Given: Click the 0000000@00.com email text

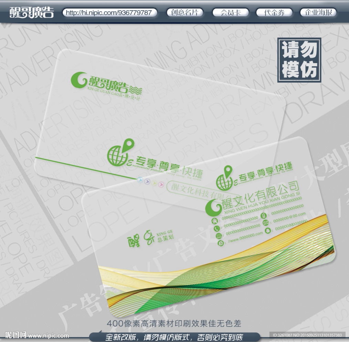Looking at the screenshot, I should (289, 217).
